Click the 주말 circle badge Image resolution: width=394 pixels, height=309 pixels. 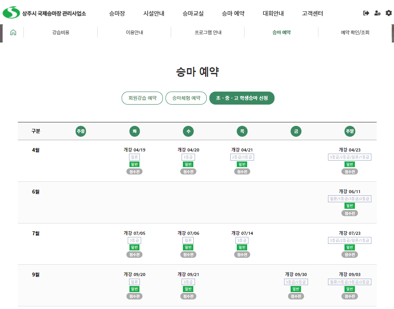click(350, 131)
